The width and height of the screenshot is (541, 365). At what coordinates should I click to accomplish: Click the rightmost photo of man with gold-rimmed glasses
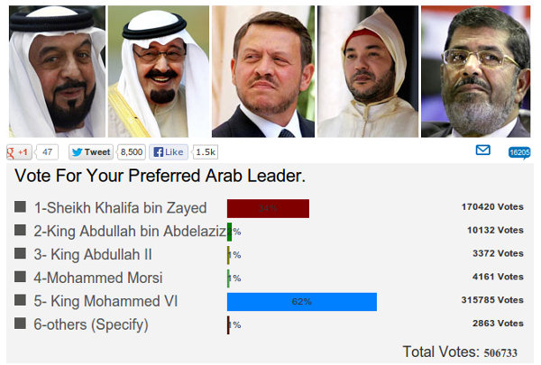pyautogui.click(x=475, y=71)
